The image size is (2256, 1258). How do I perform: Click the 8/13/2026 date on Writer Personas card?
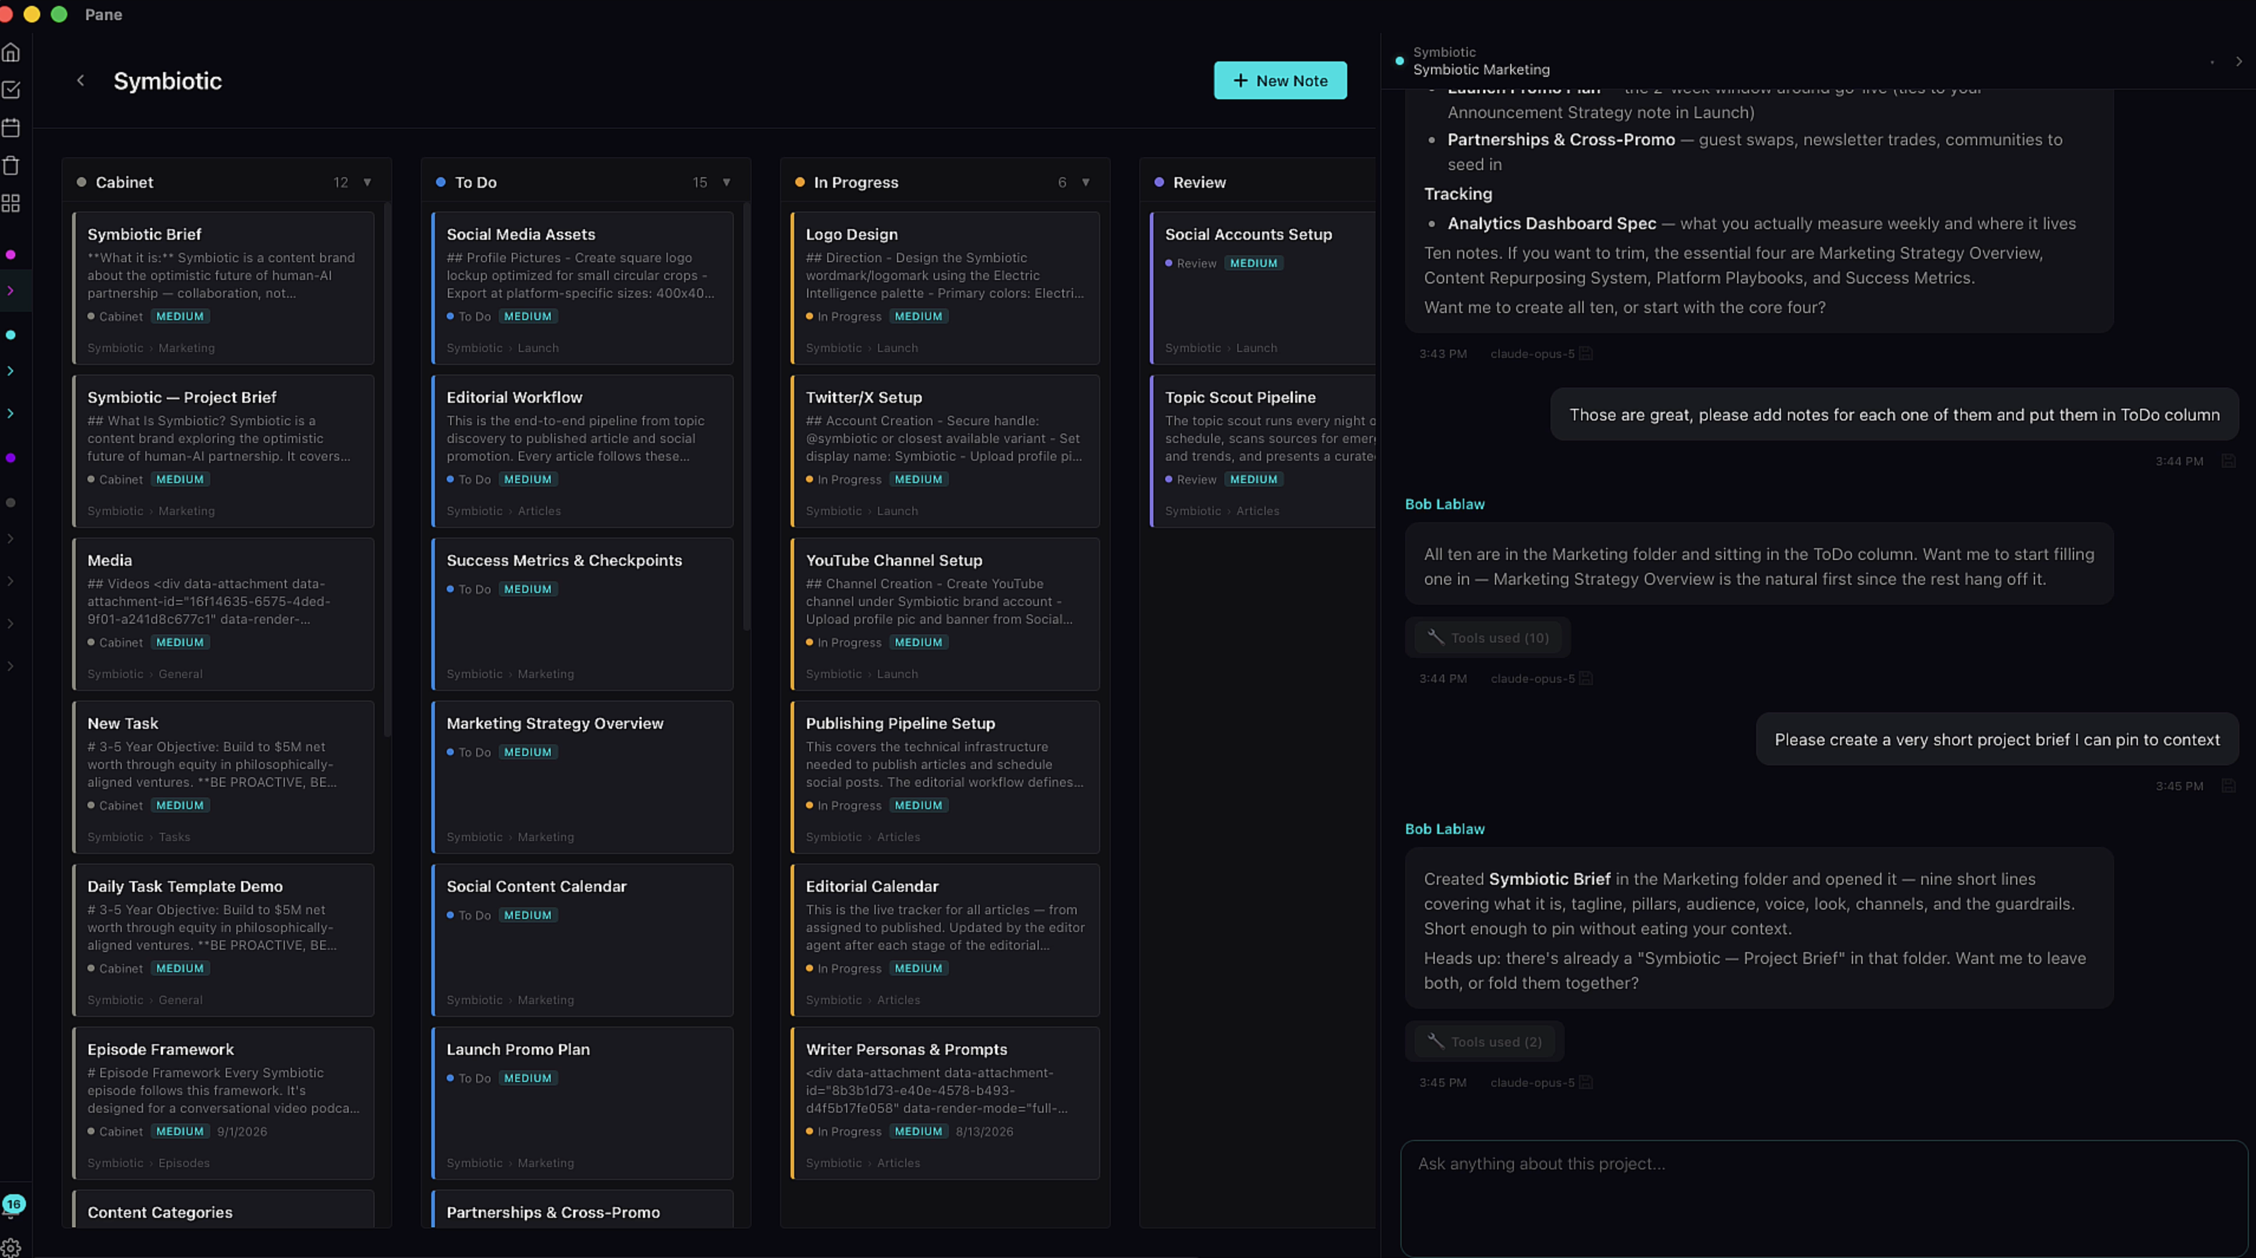point(984,1132)
